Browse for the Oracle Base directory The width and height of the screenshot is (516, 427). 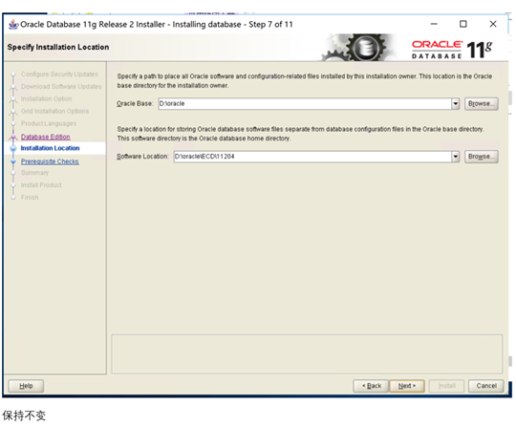pyautogui.click(x=481, y=103)
